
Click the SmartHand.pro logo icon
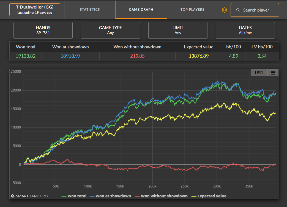12,196
